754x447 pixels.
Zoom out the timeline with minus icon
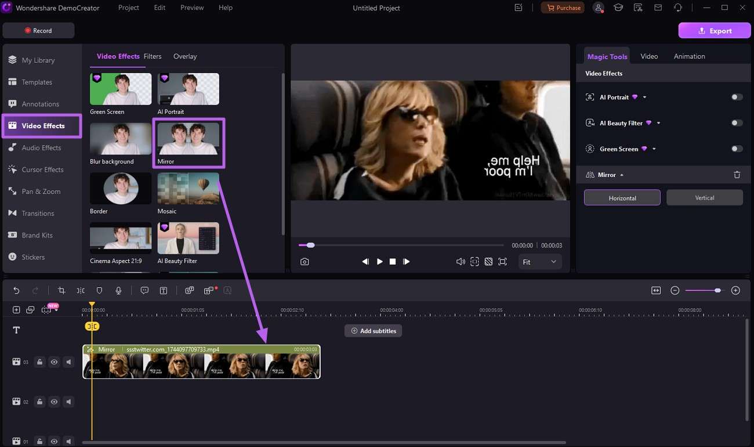tap(675, 290)
